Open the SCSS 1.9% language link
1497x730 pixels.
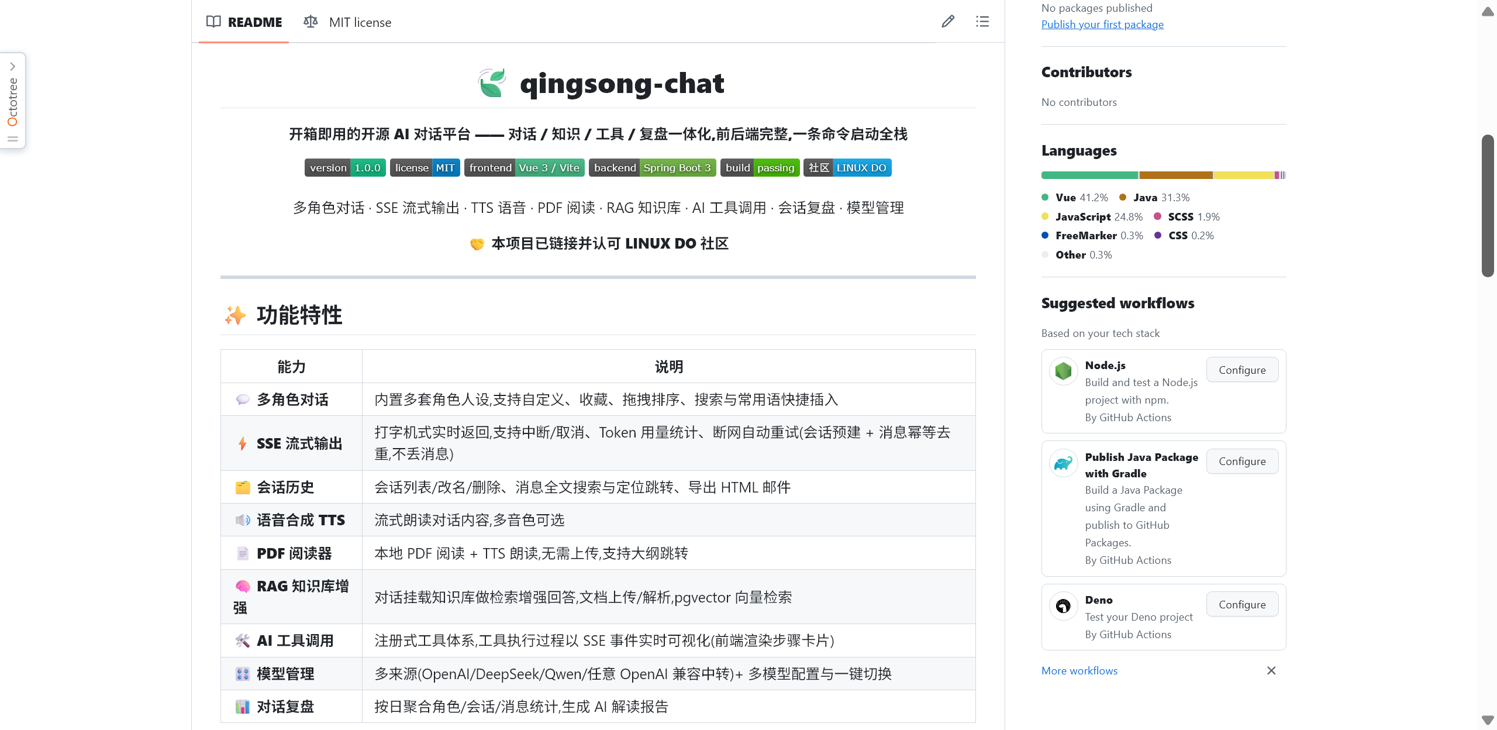(1187, 217)
